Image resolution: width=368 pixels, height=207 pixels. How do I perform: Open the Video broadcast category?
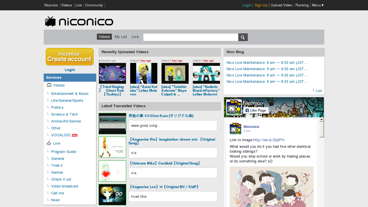65,186
